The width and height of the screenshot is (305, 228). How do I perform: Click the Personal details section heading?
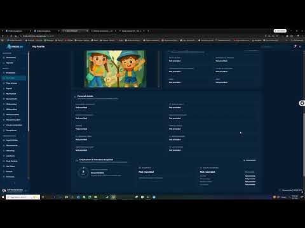tap(85, 96)
